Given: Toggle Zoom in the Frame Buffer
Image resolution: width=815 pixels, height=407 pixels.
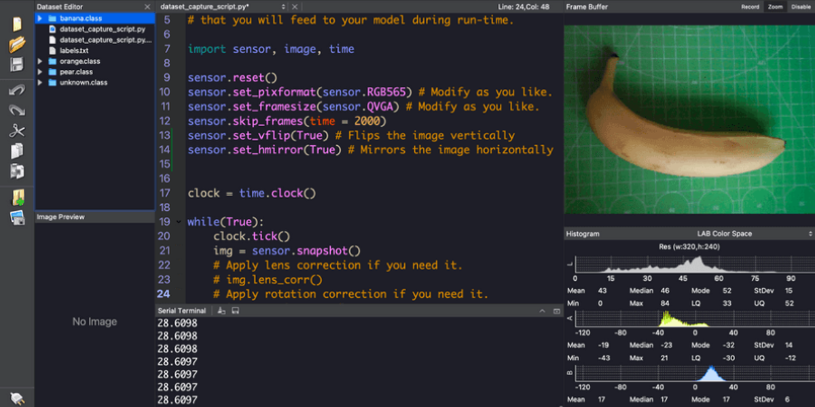Looking at the screenshot, I should [774, 7].
